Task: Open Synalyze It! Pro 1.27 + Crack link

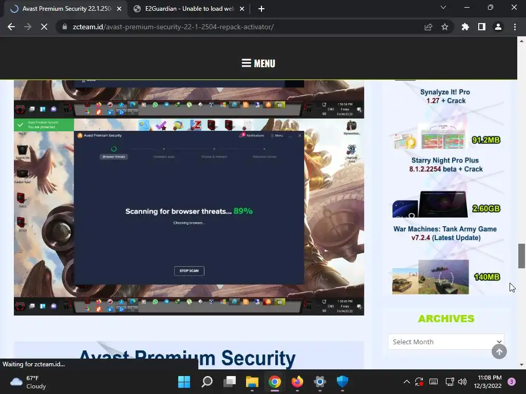Action: pos(445,96)
